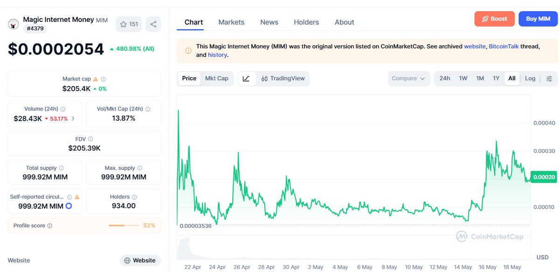Select the line chart type icon

pyautogui.click(x=246, y=78)
